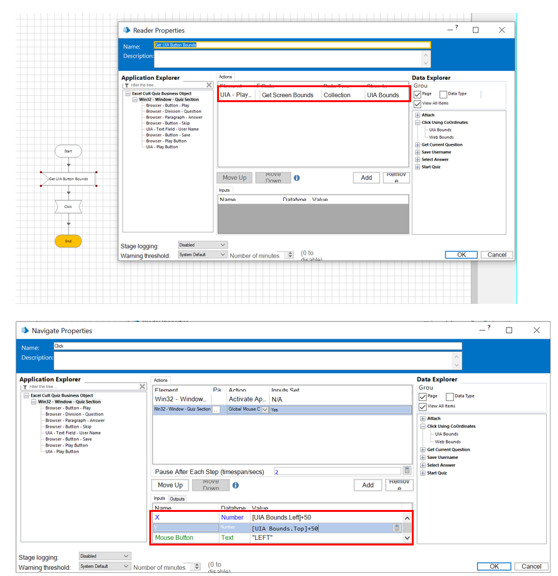
Task: Click the info icon in Reader Properties
Action: pyautogui.click(x=297, y=178)
